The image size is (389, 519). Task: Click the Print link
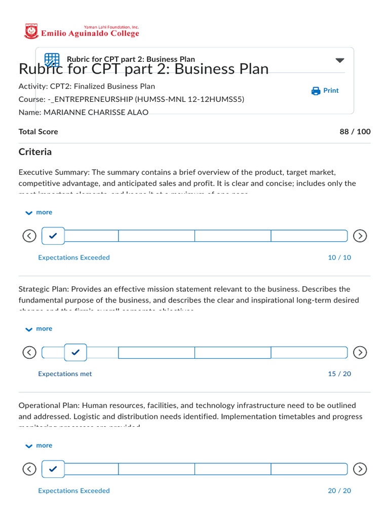pos(331,91)
